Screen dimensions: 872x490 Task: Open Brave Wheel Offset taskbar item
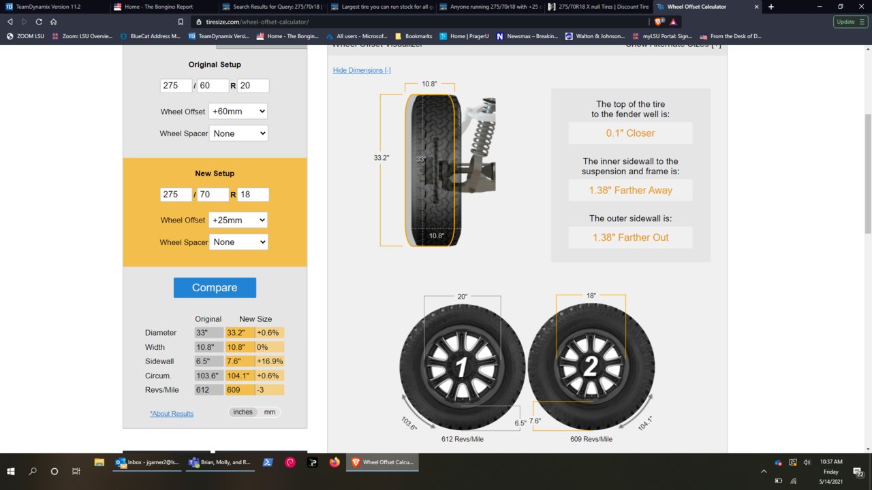[x=382, y=463]
